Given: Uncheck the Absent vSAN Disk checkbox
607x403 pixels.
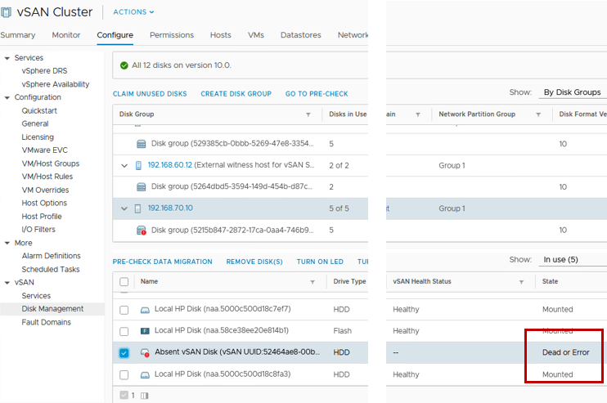Looking at the screenshot, I should 124,352.
